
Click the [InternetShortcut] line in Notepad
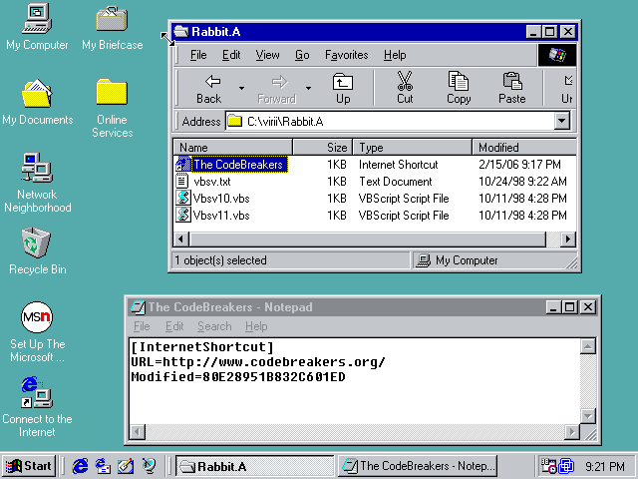202,346
